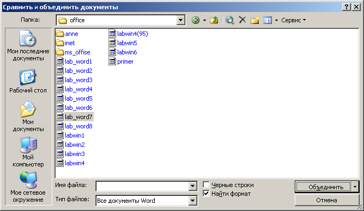Select the labwin4 document
The image size is (364, 211).
pyautogui.click(x=71, y=163)
